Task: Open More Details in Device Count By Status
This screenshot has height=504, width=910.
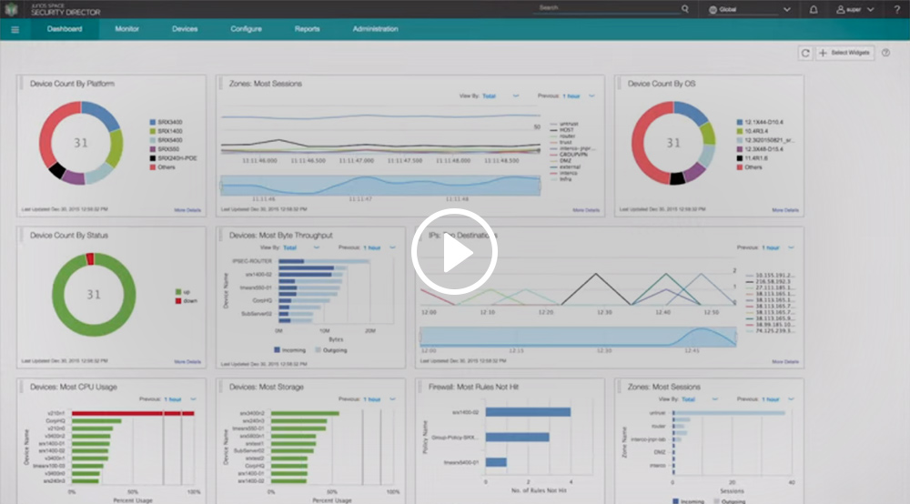Action: point(187,362)
